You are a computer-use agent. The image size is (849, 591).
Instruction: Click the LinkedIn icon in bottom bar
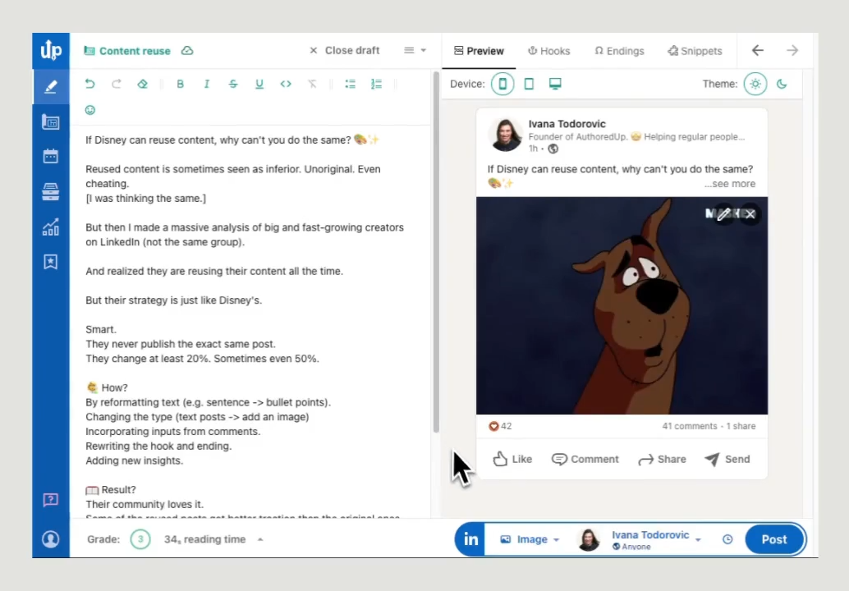click(470, 539)
